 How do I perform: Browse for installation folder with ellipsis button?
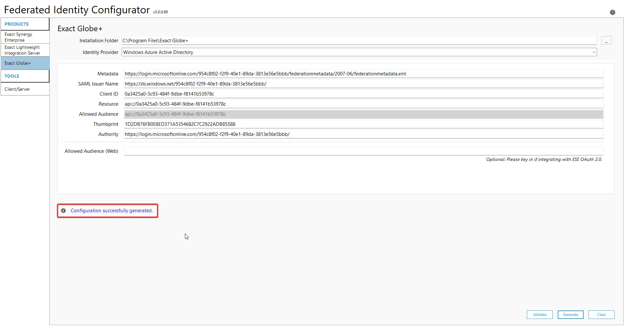point(606,41)
